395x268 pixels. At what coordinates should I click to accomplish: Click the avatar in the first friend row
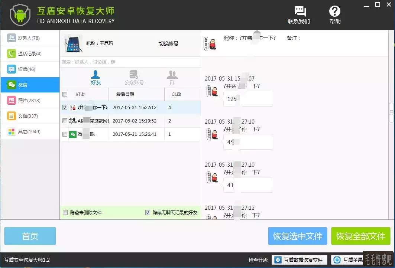pyautogui.click(x=73, y=107)
